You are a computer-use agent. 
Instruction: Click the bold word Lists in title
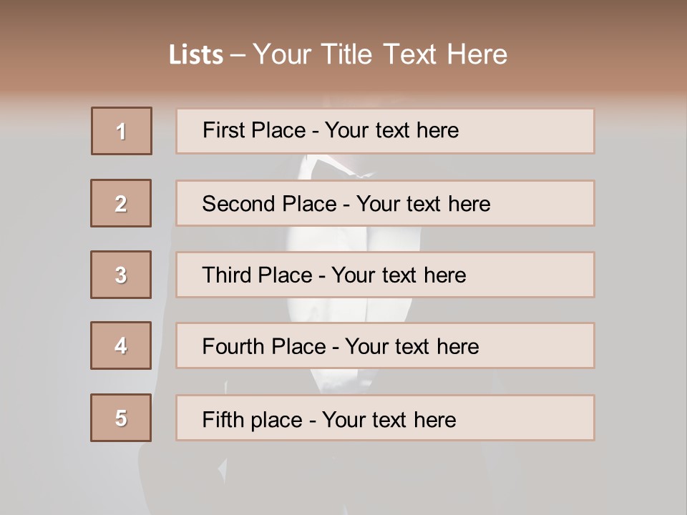(196, 55)
